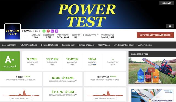Screen dimensions: 176x102
Task: Click the Compare button
Action: [167, 3]
